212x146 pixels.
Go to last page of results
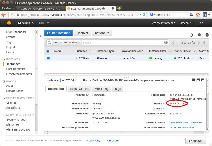204,42
